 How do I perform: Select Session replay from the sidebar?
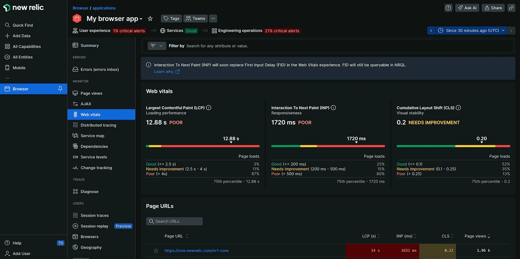[x=94, y=226]
